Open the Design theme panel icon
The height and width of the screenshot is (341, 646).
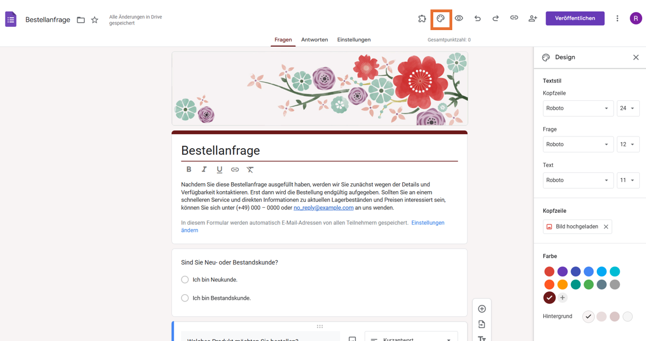pos(441,18)
